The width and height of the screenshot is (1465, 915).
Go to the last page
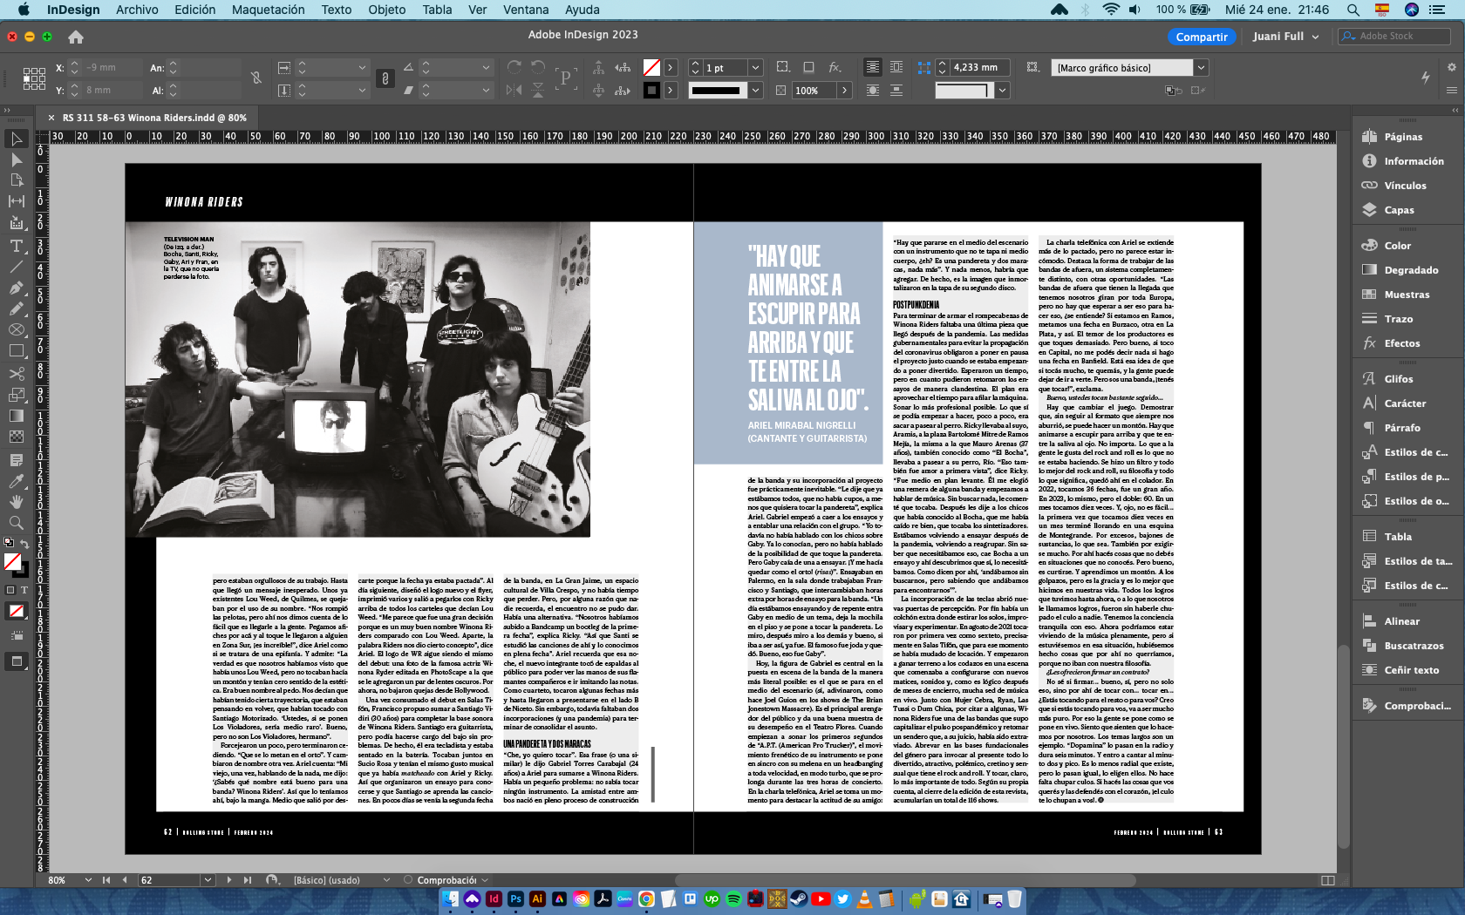coord(248,880)
